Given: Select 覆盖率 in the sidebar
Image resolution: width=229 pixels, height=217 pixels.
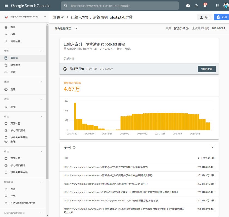Looking at the screenshot, I should [23, 58].
